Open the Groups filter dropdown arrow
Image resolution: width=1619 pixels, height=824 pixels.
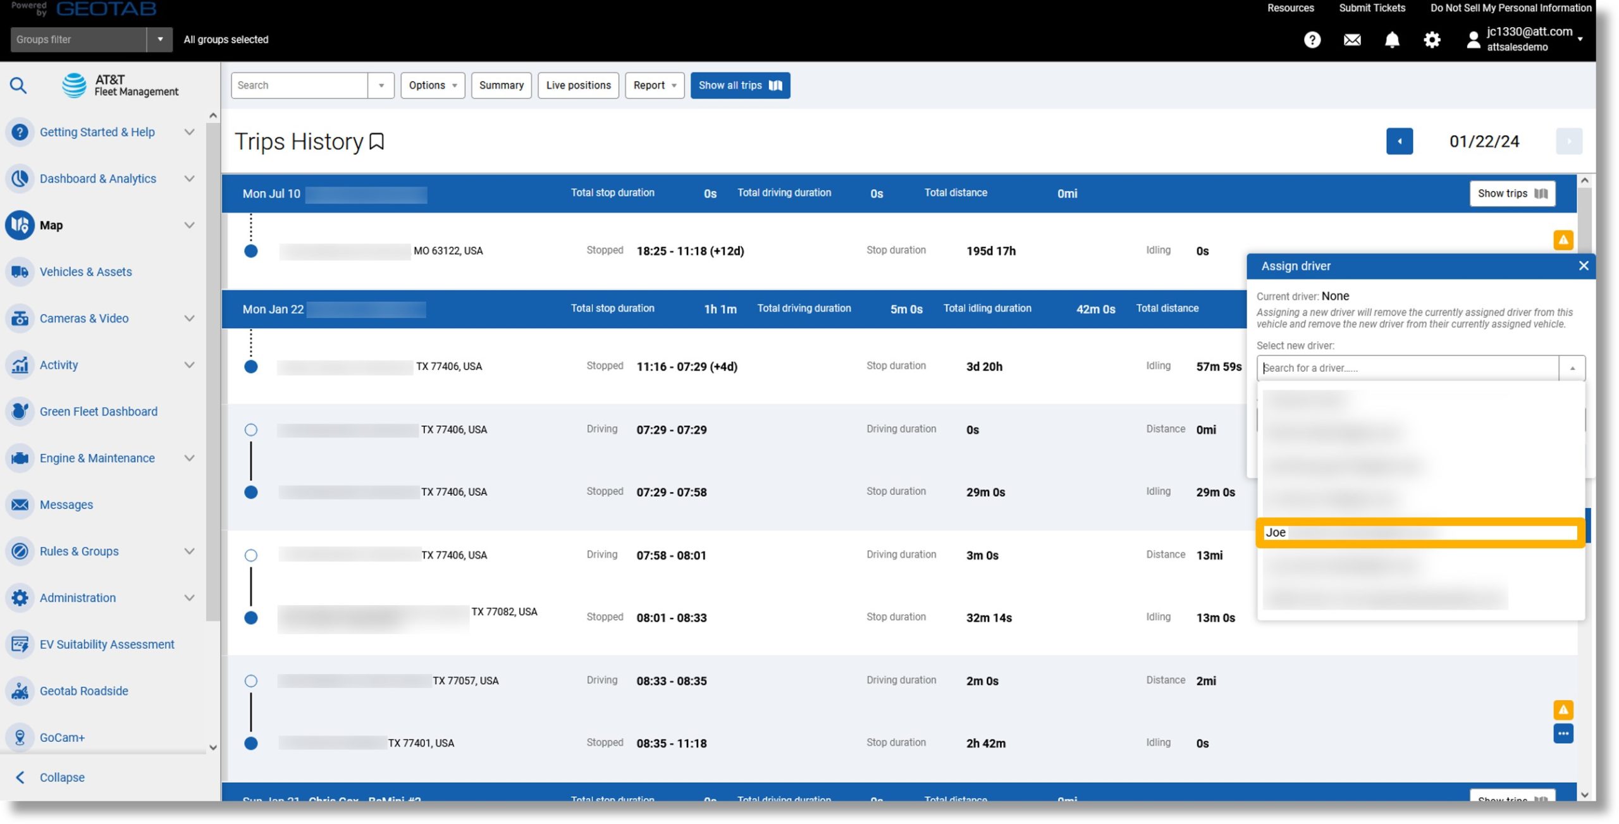click(160, 39)
